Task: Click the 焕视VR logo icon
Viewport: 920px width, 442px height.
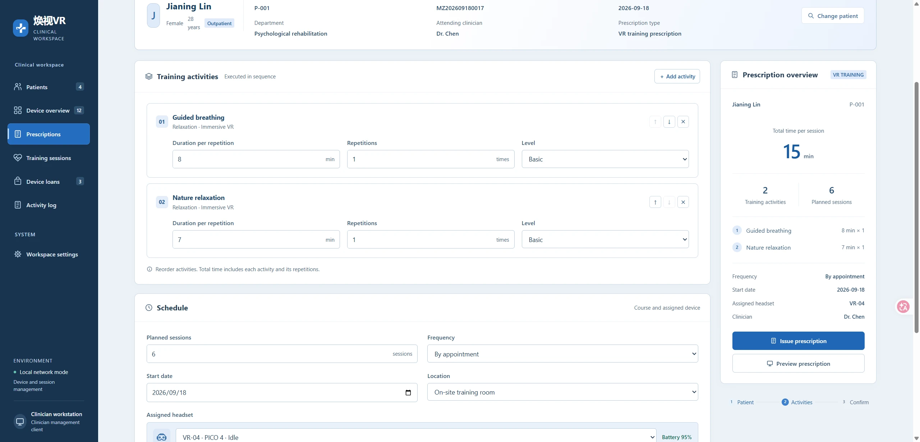Action: [x=20, y=28]
